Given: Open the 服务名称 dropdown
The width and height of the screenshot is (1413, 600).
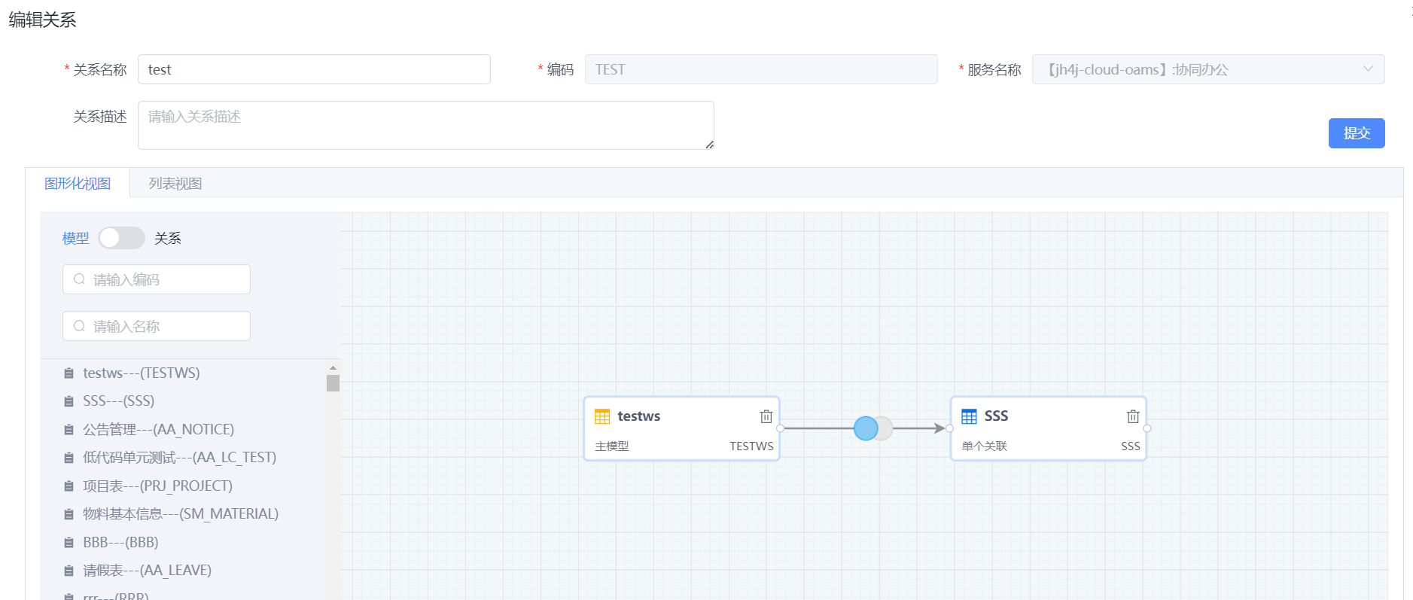Looking at the screenshot, I should click(1207, 69).
